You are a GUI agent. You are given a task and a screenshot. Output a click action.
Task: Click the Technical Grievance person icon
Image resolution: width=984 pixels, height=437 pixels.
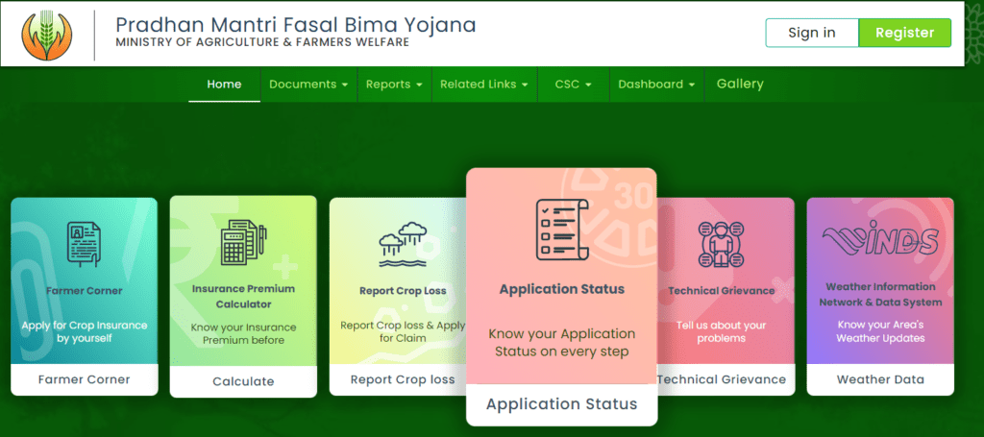[x=721, y=245]
